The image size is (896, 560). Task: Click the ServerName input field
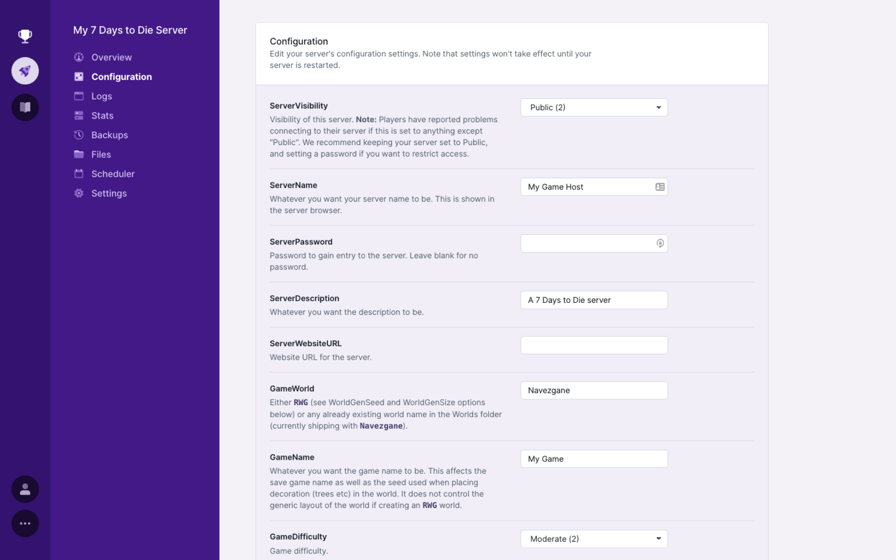pos(594,187)
